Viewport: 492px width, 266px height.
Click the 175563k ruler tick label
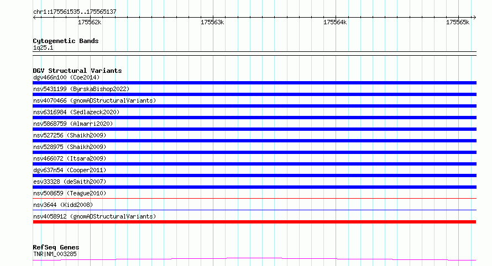tap(212, 22)
